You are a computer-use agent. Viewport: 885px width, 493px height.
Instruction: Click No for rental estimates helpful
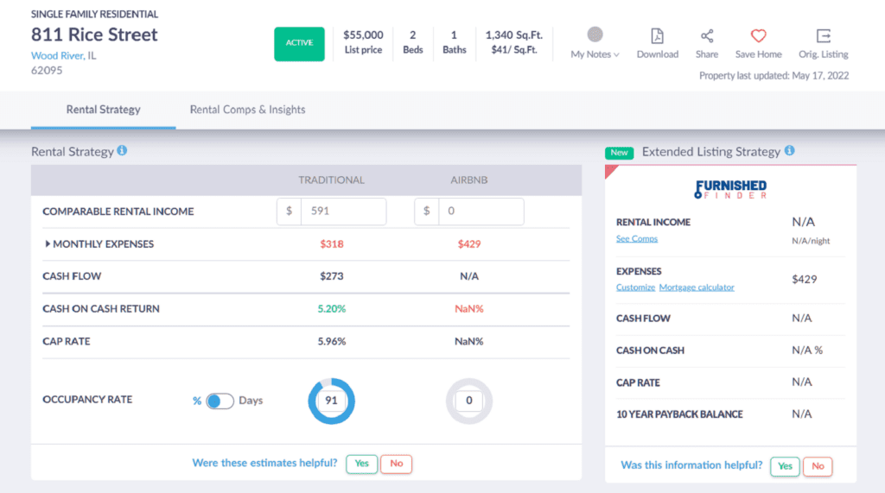coord(396,464)
